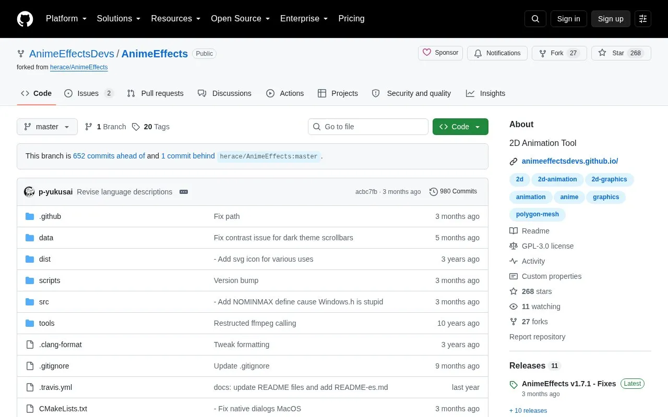Click the eye icon beside 11 watching

coord(514,306)
